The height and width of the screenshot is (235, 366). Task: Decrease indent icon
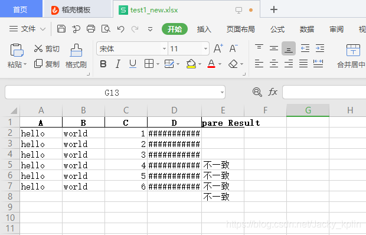click(305, 48)
